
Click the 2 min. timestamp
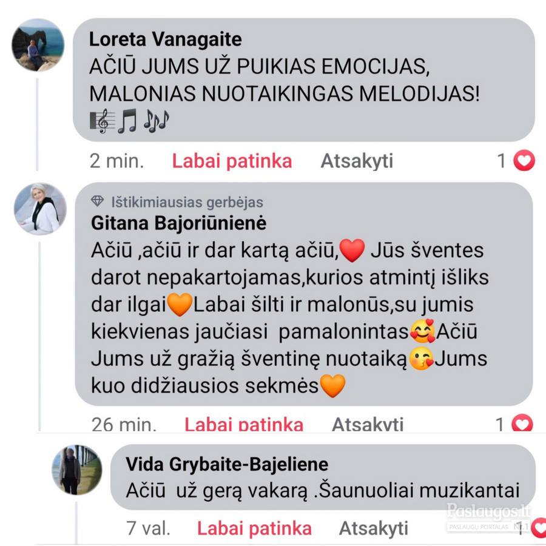coord(116,161)
